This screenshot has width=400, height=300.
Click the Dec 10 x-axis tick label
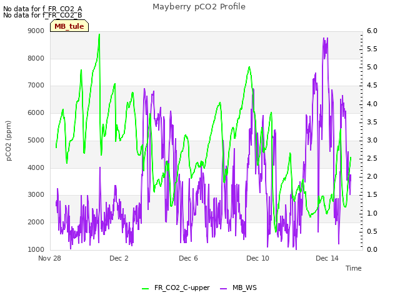(x=257, y=258)
